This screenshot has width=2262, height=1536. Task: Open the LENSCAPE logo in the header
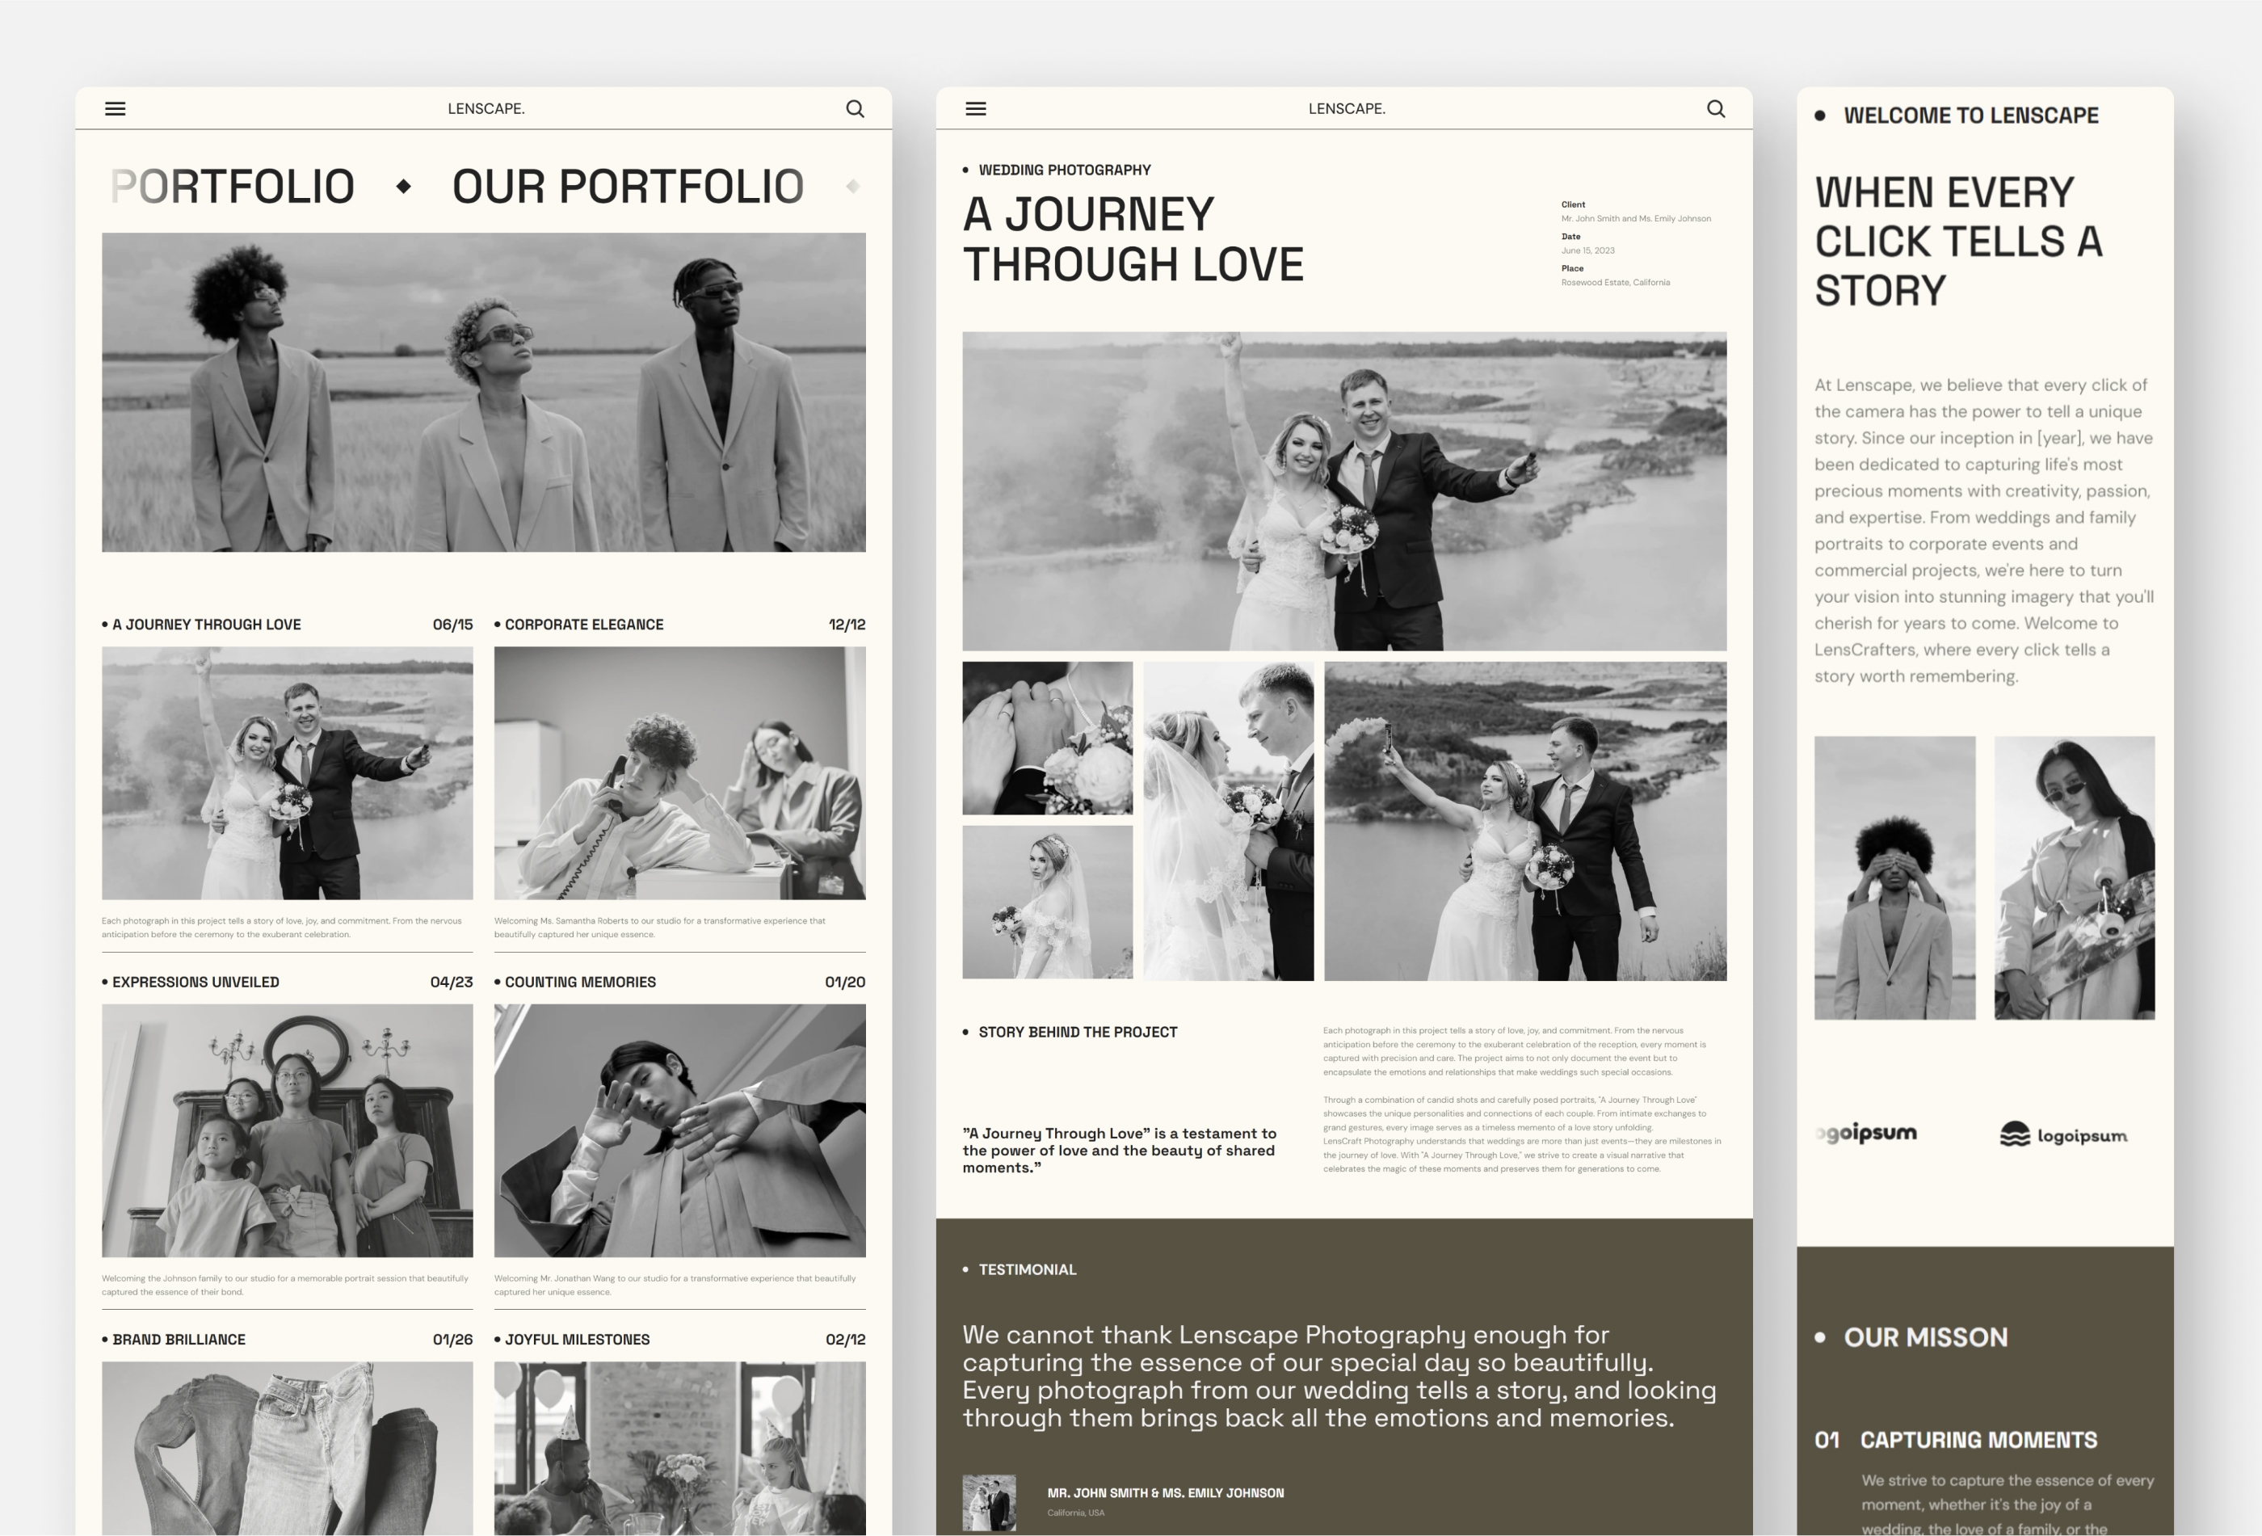click(x=485, y=108)
